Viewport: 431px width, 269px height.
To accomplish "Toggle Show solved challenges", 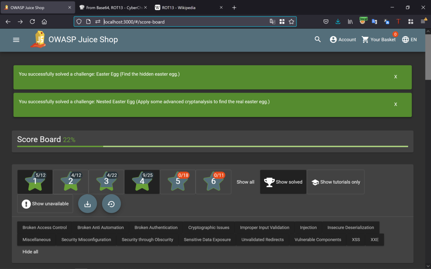I will (x=283, y=182).
